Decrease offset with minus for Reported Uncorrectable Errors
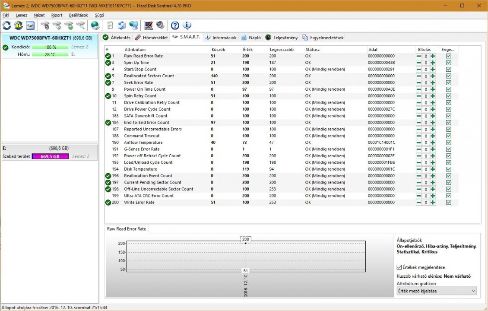This screenshot has height=311, width=488. 419,129
